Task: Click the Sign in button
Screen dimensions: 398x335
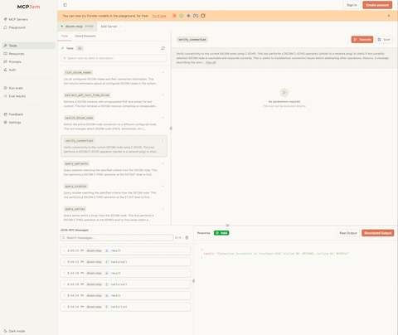Action: click(352, 5)
